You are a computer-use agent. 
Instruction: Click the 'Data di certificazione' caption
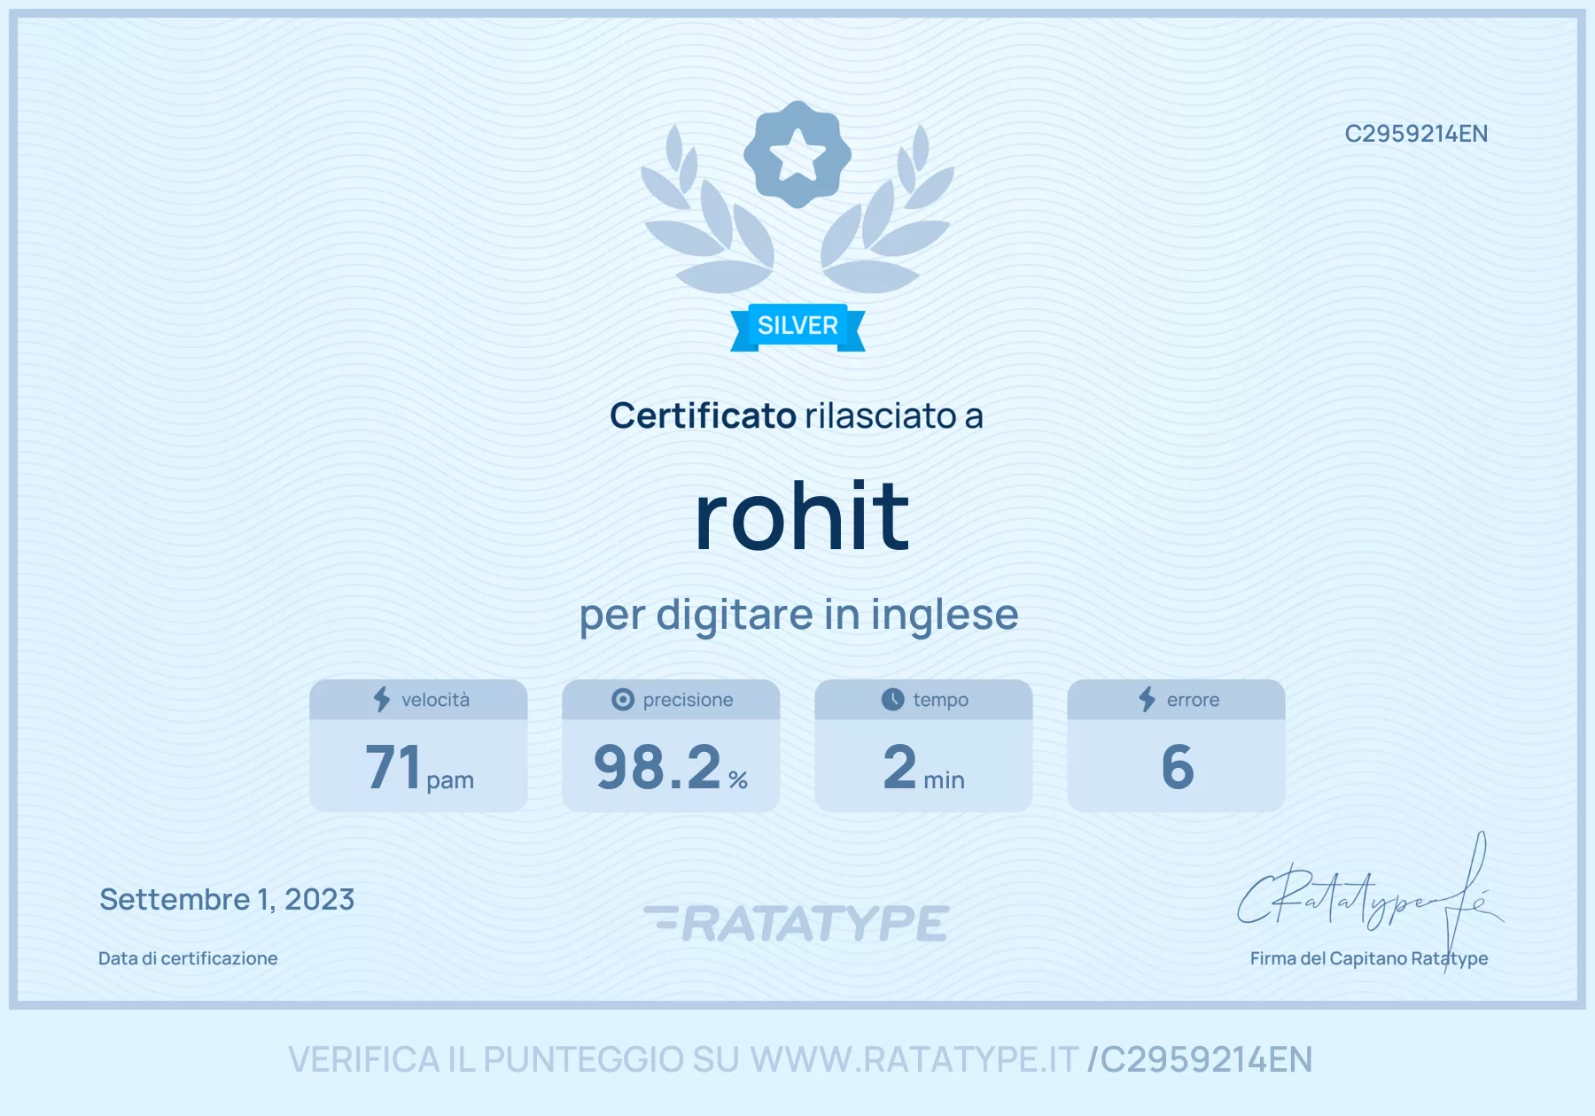188,958
